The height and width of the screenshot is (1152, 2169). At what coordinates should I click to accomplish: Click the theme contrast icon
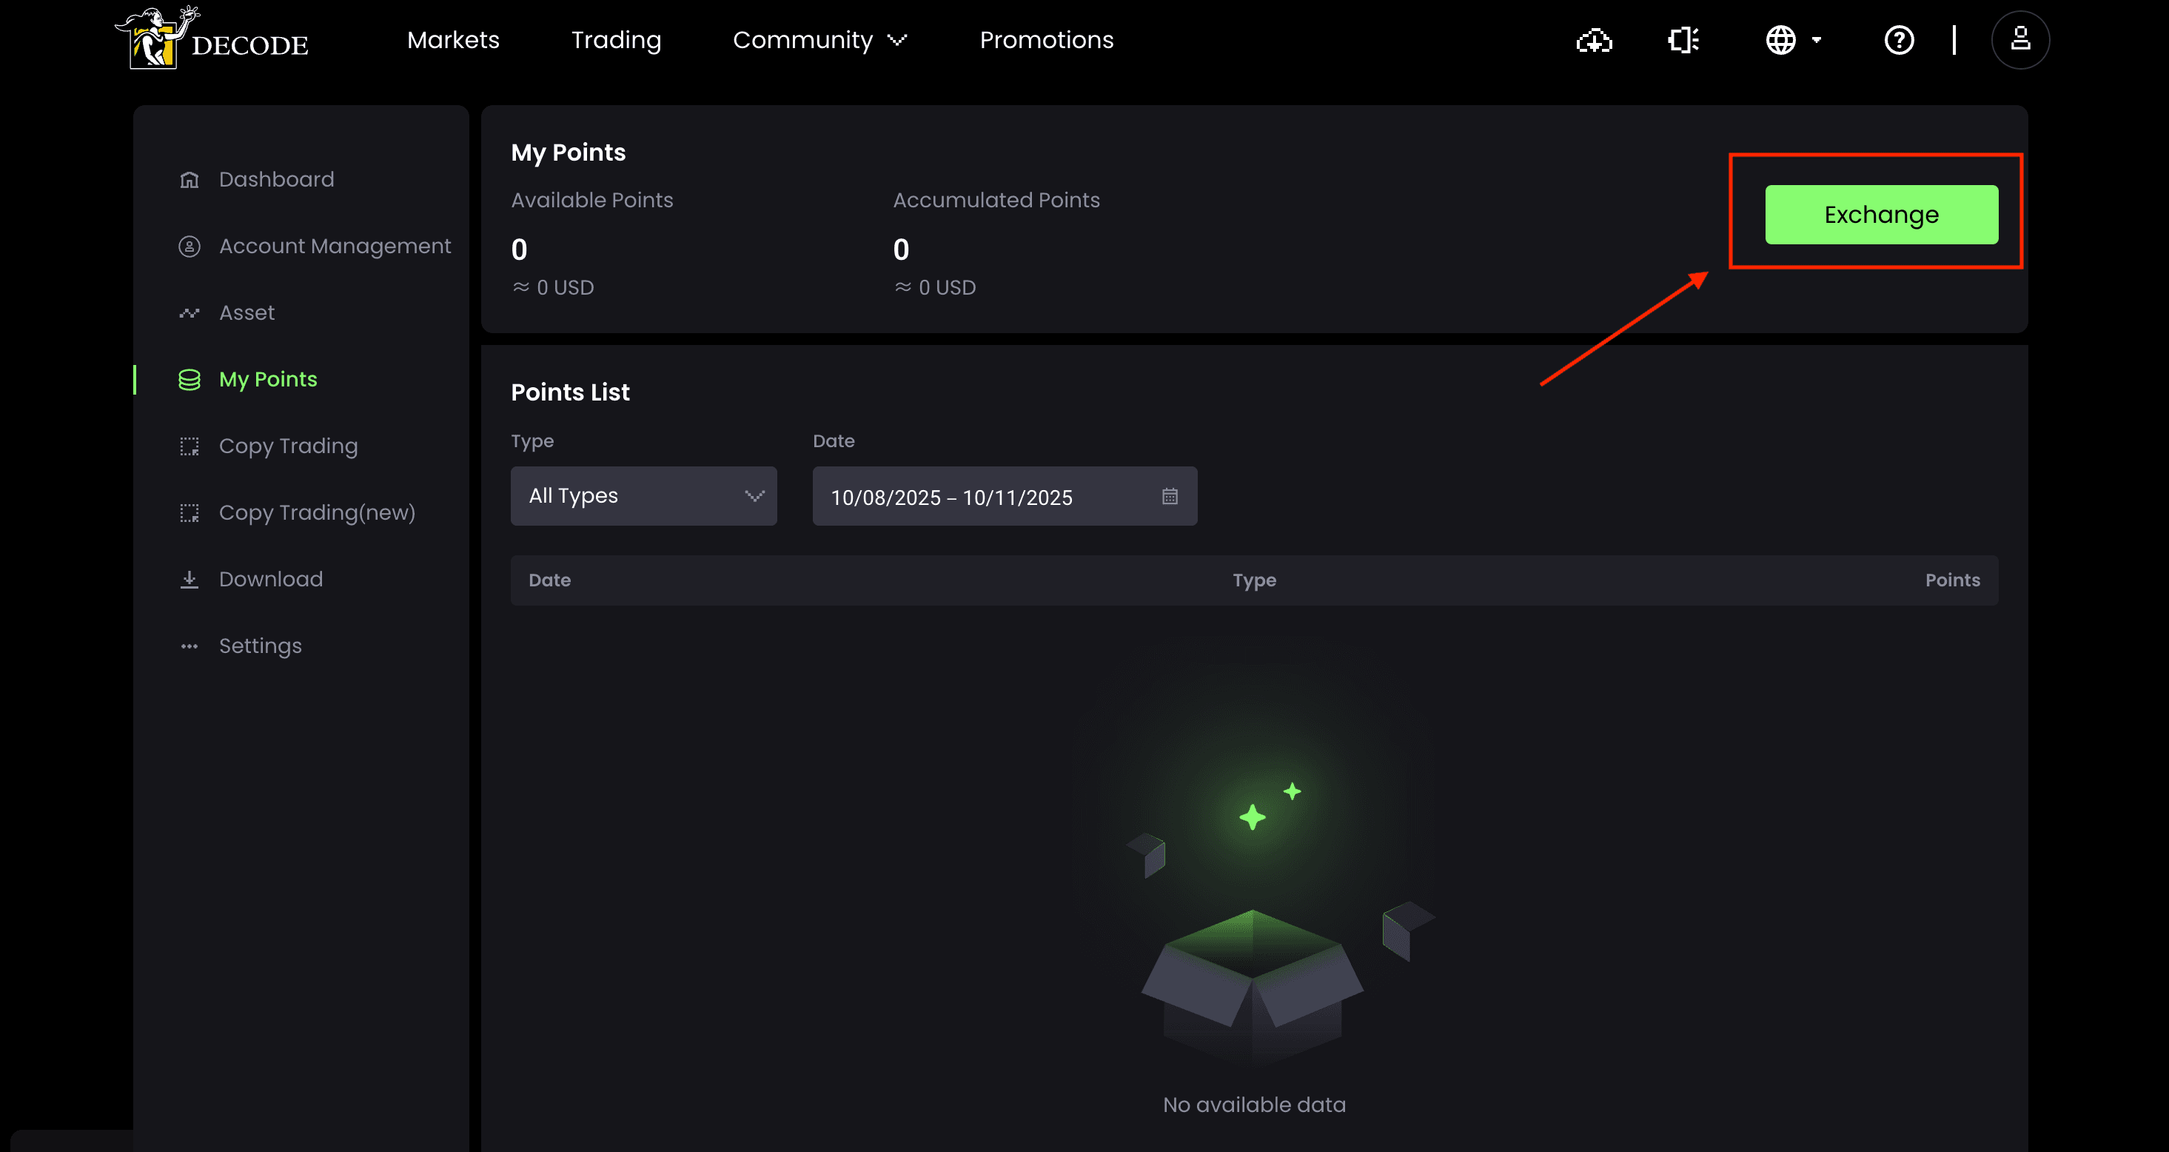click(x=1683, y=39)
